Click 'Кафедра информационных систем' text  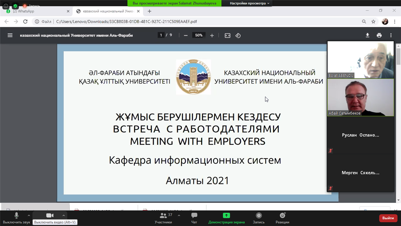click(195, 160)
